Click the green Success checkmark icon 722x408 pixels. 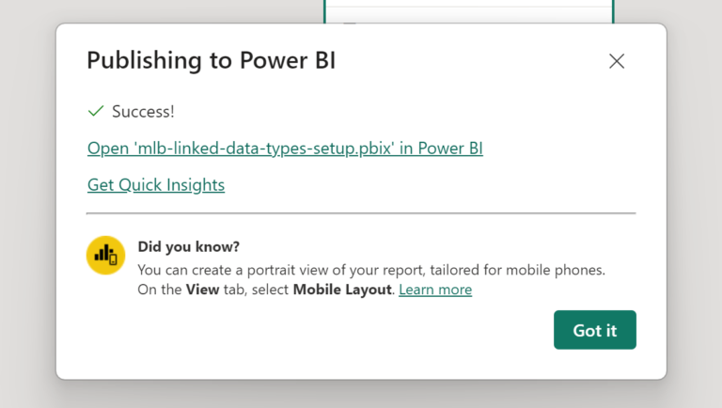click(95, 111)
